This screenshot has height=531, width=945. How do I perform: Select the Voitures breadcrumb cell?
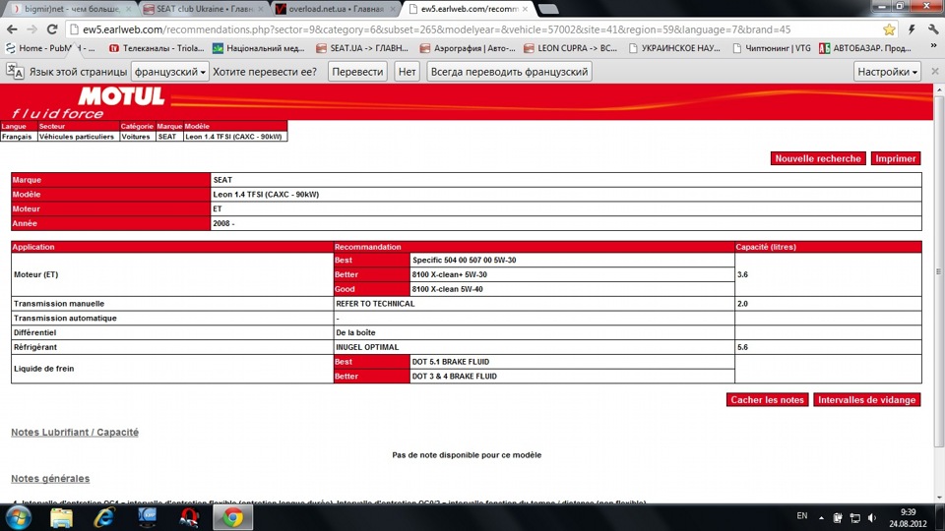tap(138, 137)
